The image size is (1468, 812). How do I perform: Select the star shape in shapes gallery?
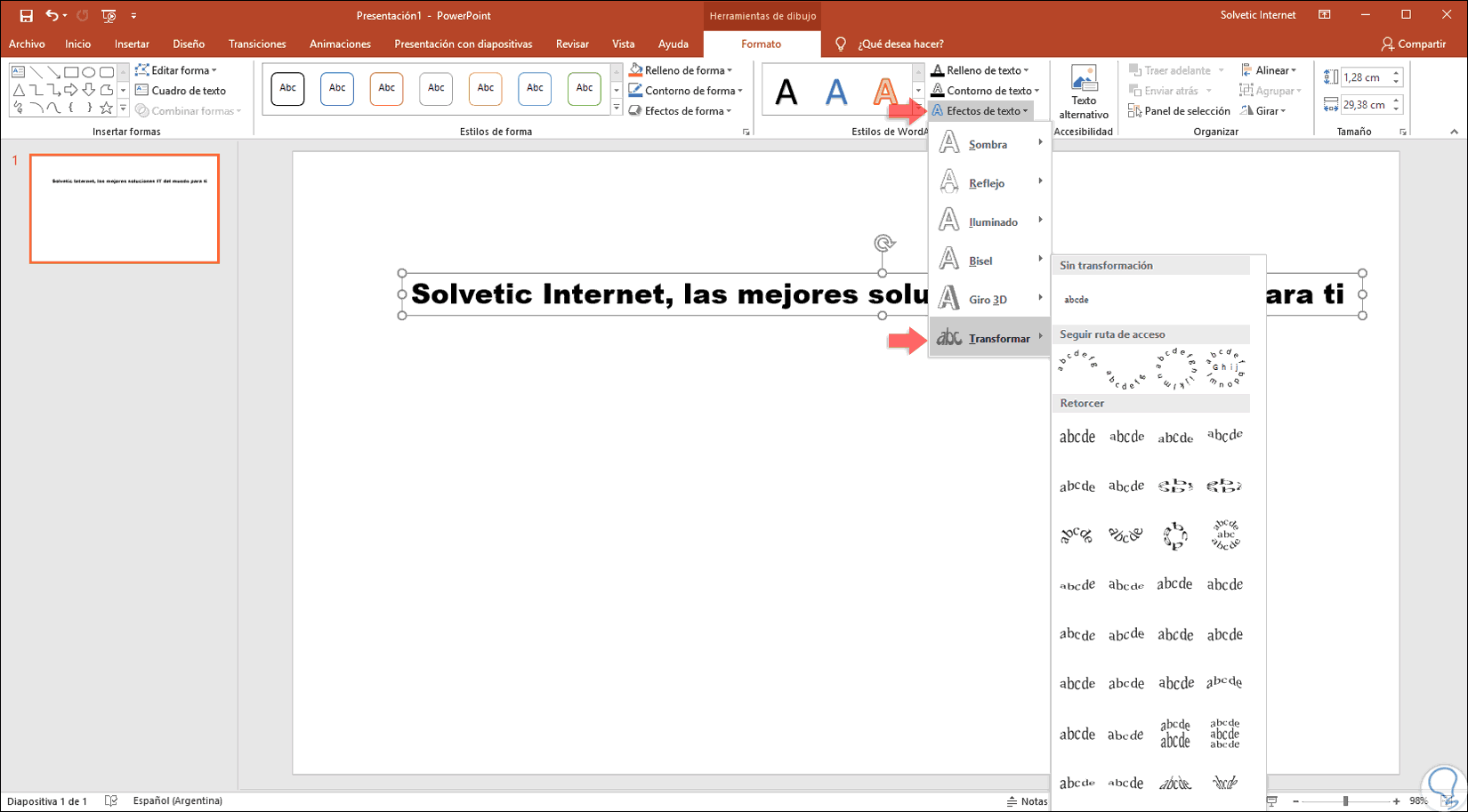[106, 109]
